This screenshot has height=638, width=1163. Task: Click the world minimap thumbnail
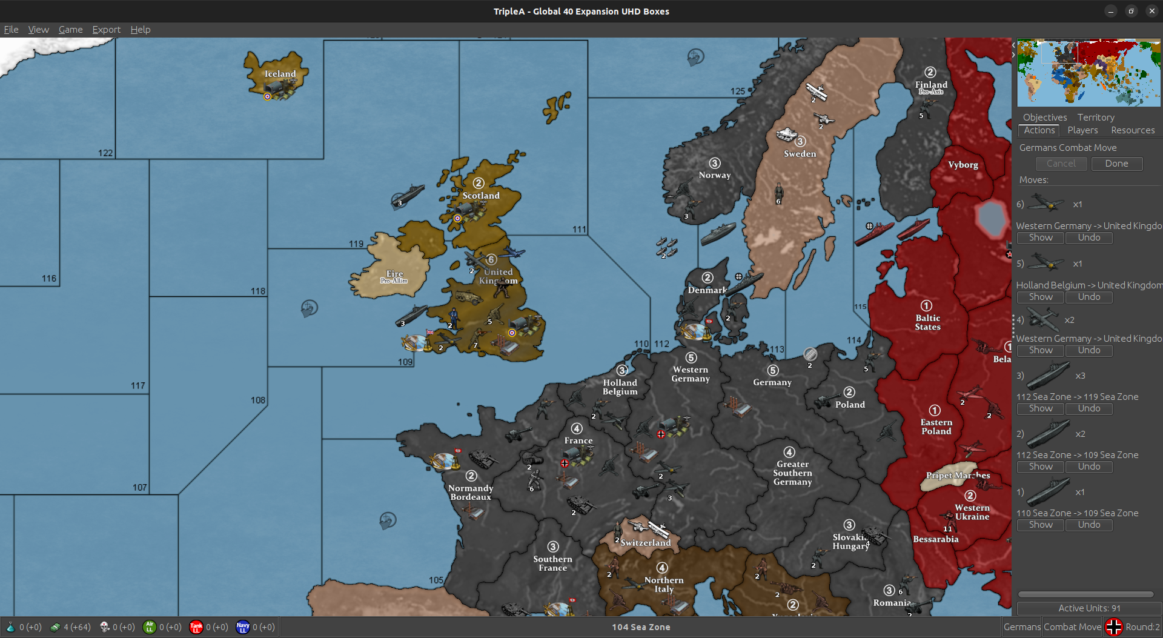tap(1088, 73)
